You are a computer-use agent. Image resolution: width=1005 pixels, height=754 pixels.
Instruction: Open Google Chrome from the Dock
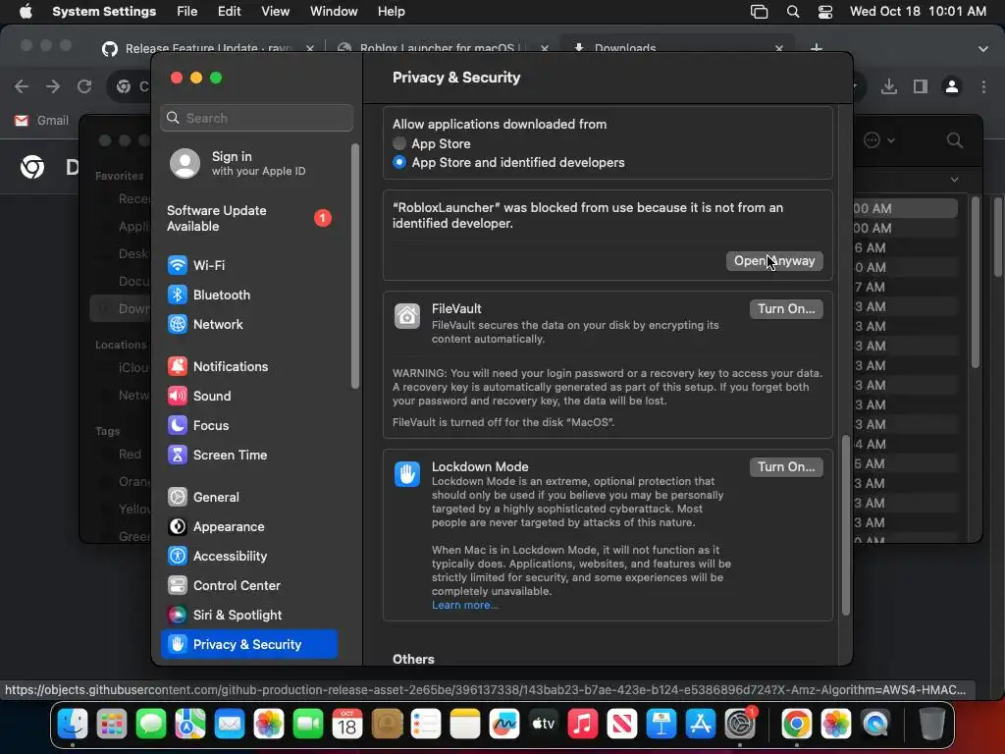(x=797, y=724)
